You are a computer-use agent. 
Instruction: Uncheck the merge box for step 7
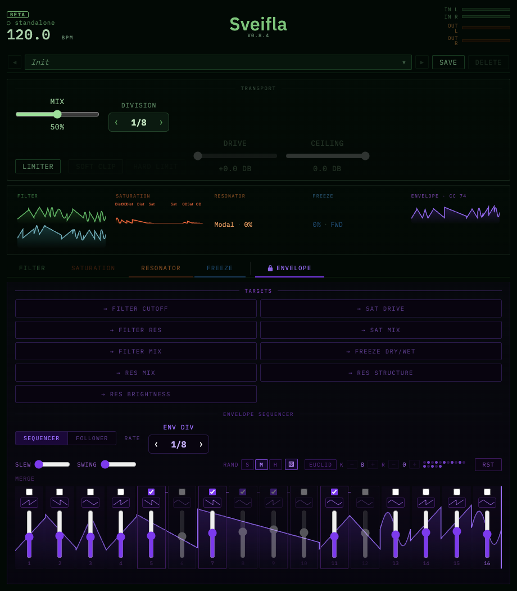point(212,492)
